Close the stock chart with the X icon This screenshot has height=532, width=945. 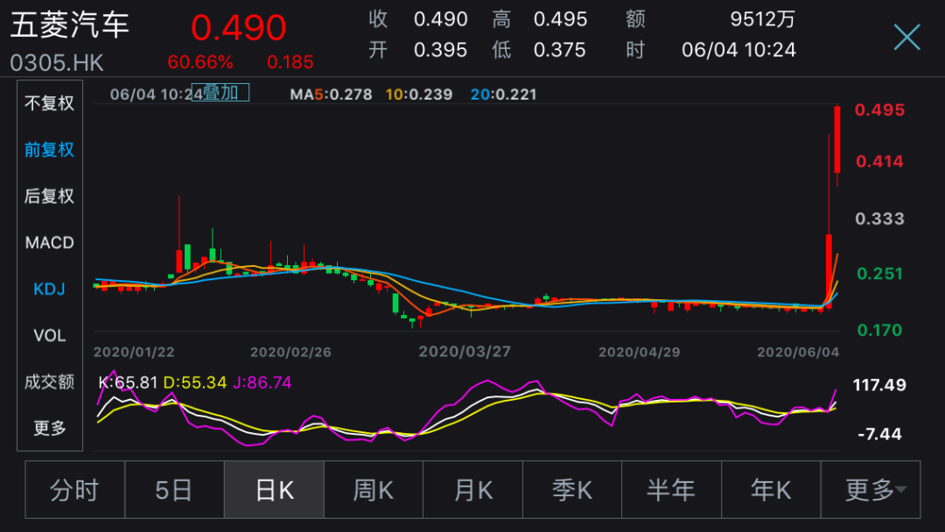pos(906,37)
